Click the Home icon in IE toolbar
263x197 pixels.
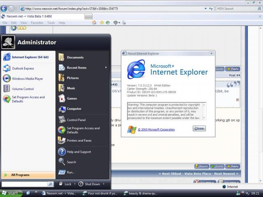94,23
